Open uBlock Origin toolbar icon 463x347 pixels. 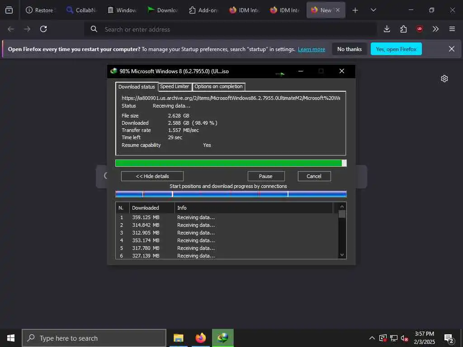click(x=419, y=29)
